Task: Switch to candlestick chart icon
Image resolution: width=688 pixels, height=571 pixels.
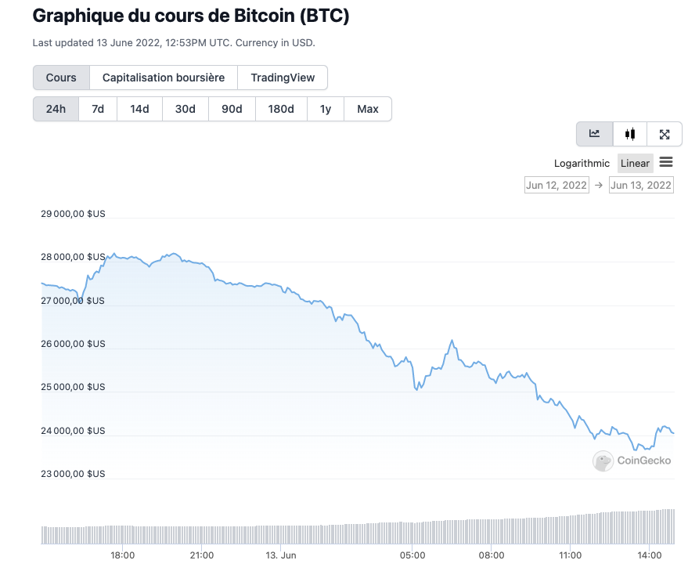Action: pos(630,134)
